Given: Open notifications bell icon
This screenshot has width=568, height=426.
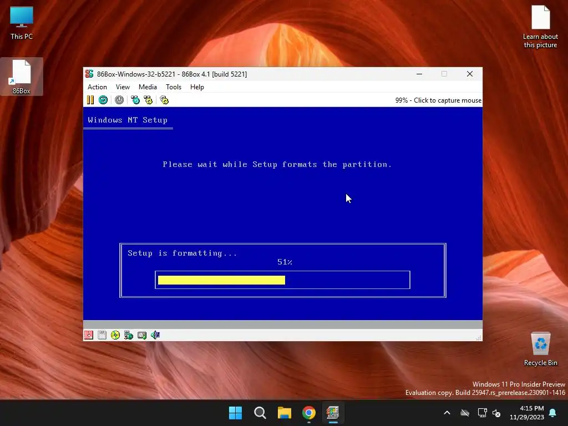Looking at the screenshot, I should point(553,413).
